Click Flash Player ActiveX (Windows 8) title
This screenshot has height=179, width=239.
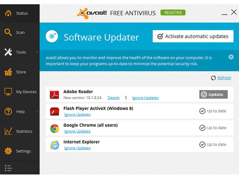click(x=98, y=108)
